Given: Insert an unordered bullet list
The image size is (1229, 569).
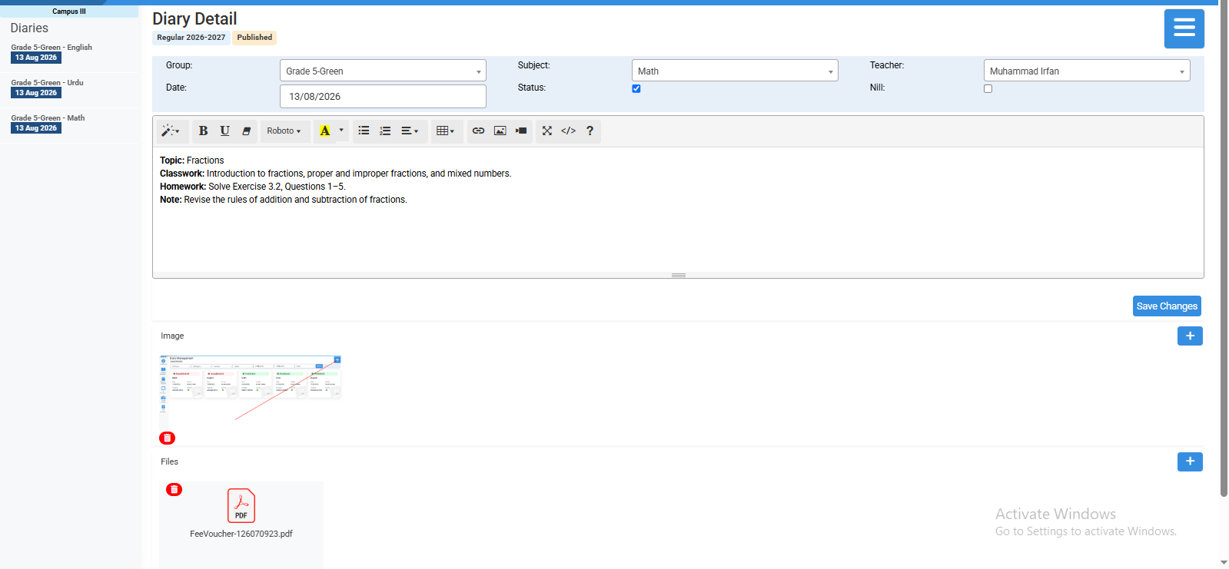Looking at the screenshot, I should [x=364, y=131].
